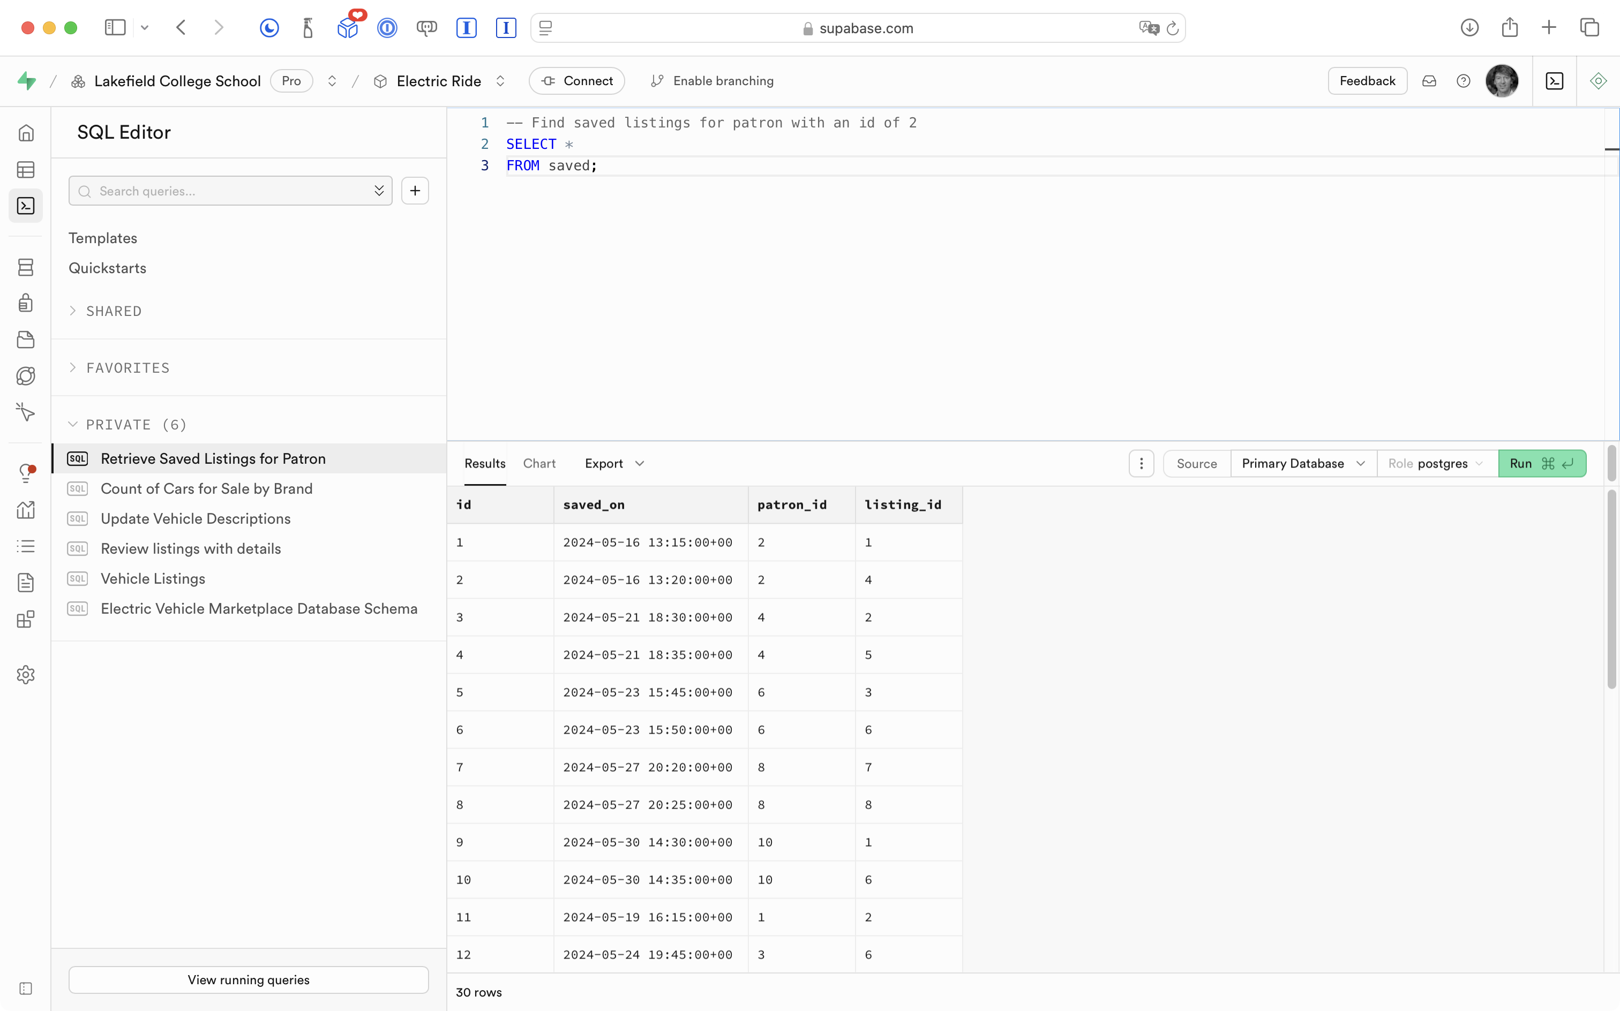This screenshot has width=1620, height=1011.
Task: Click the green Run button
Action: pos(1541,463)
